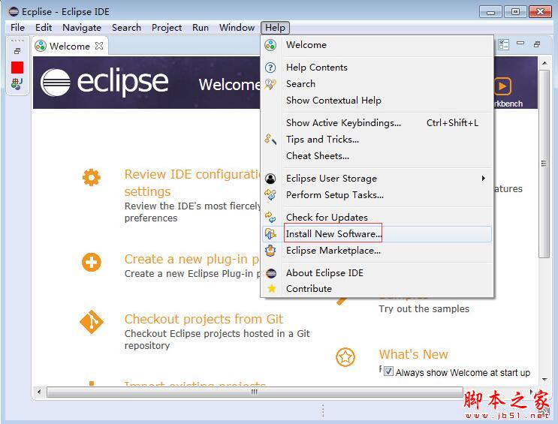The image size is (558, 424).
Task: Close the open Help menu
Action: click(275, 27)
